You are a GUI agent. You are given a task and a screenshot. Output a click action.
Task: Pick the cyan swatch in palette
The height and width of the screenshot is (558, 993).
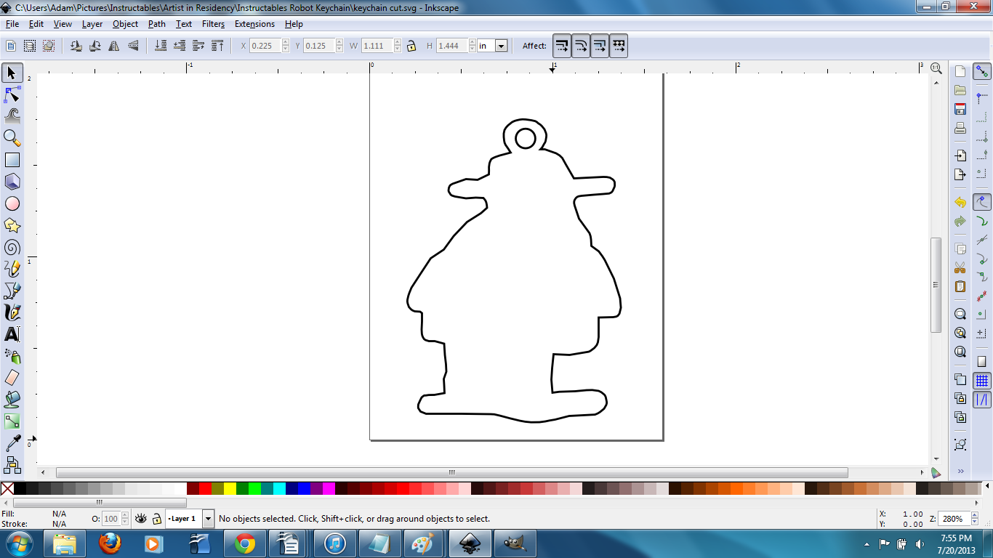tap(279, 488)
